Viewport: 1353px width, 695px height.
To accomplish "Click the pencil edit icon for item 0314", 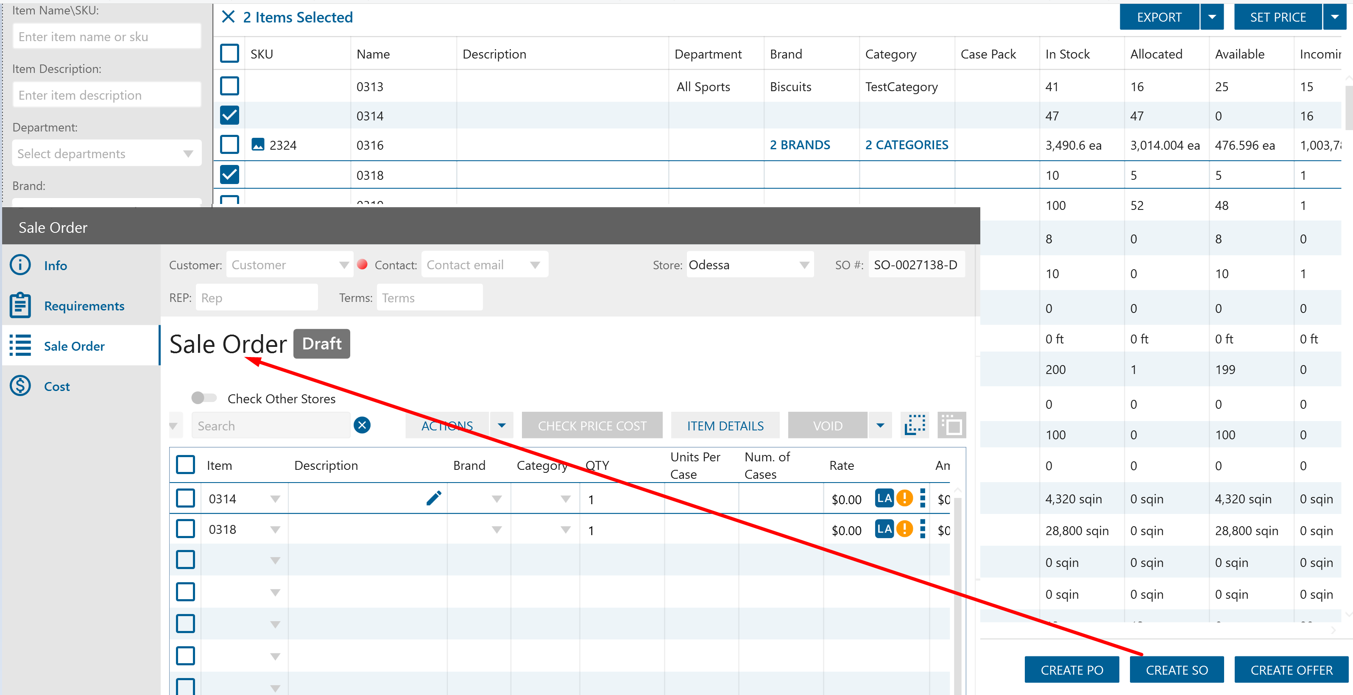I will 434,498.
